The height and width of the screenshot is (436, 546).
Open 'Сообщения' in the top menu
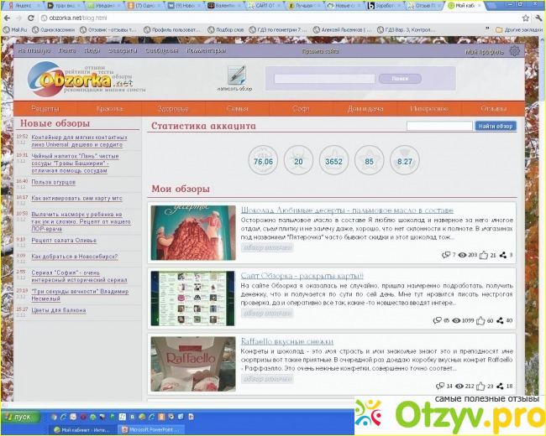coord(160,51)
